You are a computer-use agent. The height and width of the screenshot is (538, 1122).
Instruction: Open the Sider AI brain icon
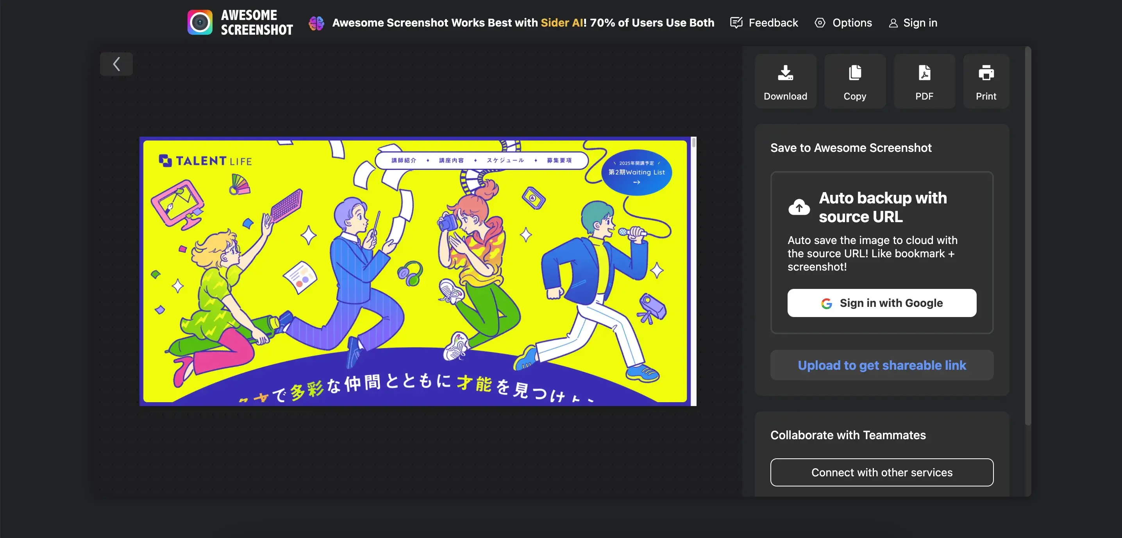click(316, 23)
